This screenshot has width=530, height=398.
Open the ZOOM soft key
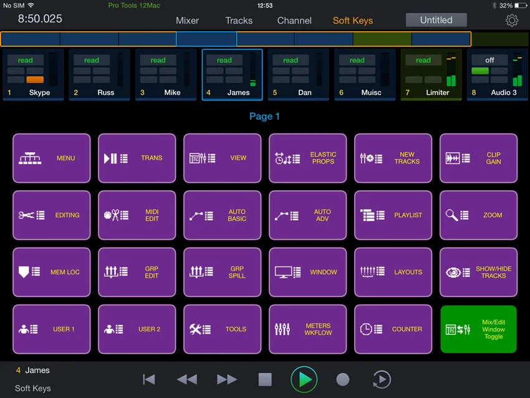pyautogui.click(x=479, y=215)
